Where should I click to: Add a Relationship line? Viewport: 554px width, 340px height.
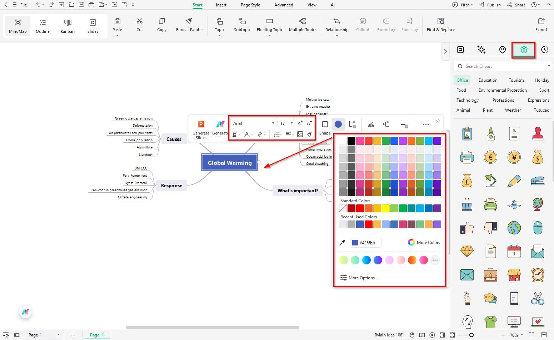pyautogui.click(x=336, y=25)
